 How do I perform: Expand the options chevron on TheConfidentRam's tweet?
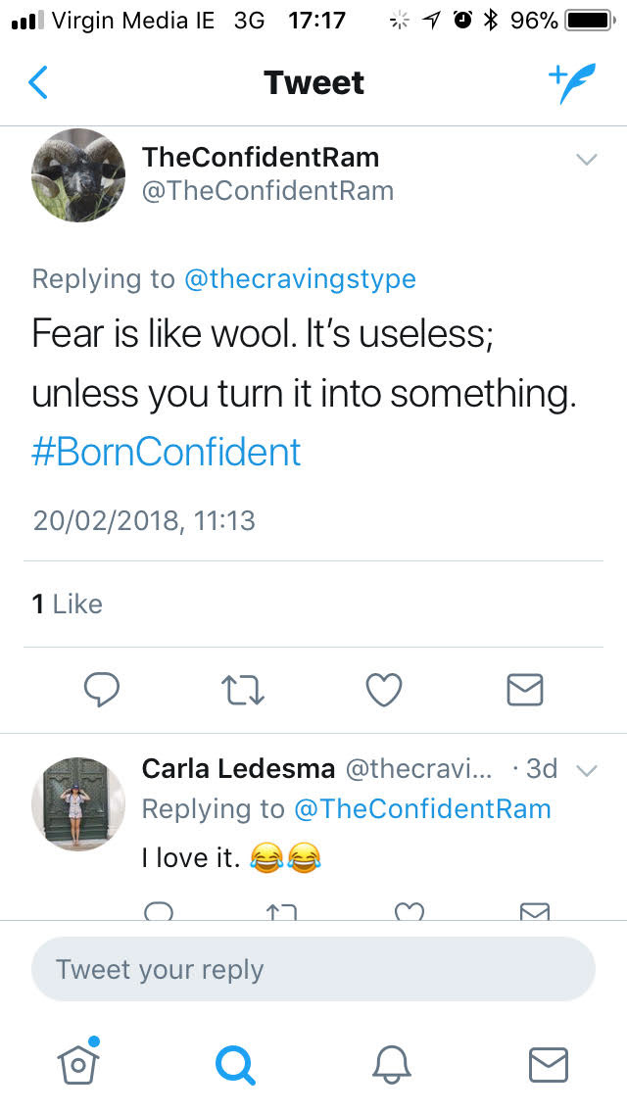click(586, 159)
